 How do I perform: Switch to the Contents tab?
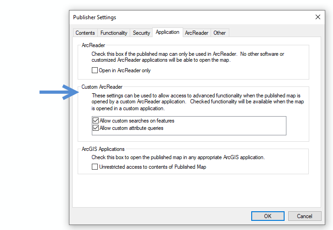(85, 33)
